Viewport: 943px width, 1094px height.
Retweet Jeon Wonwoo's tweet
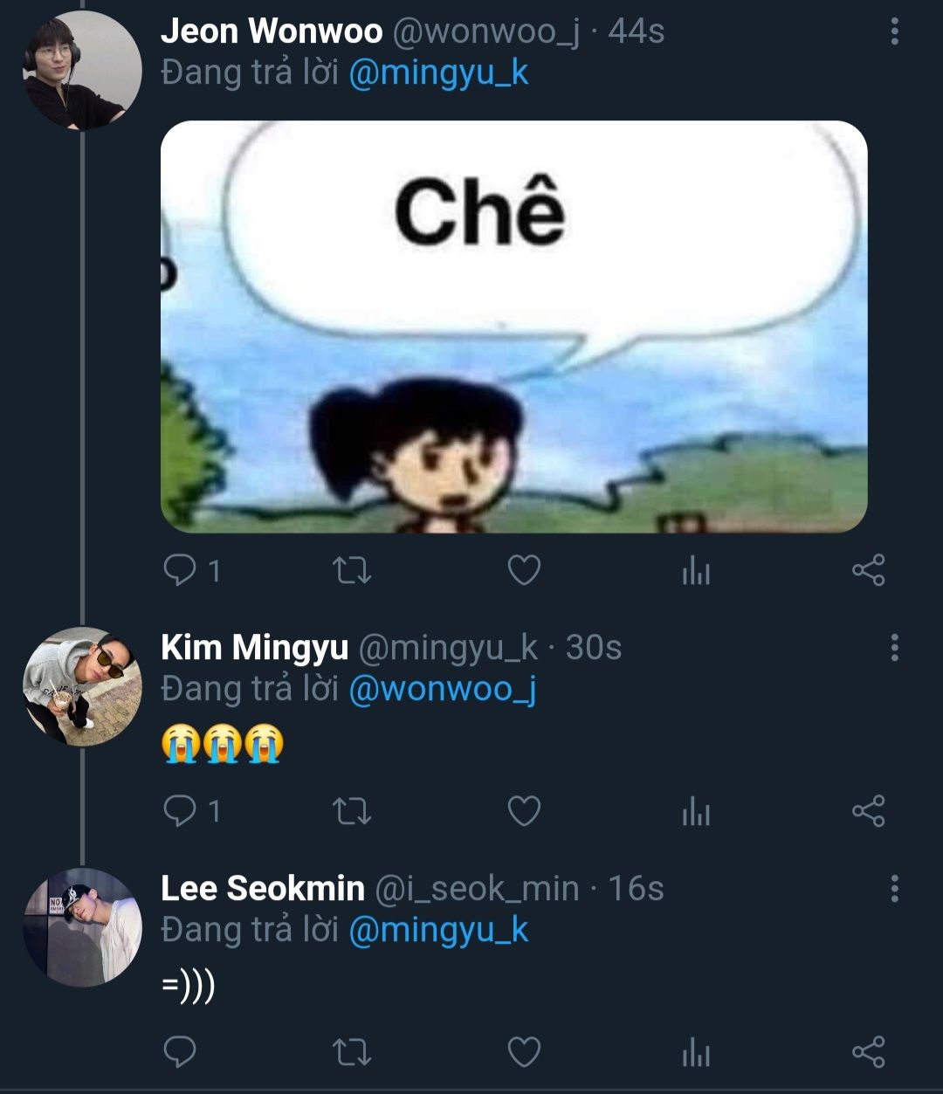(x=353, y=571)
